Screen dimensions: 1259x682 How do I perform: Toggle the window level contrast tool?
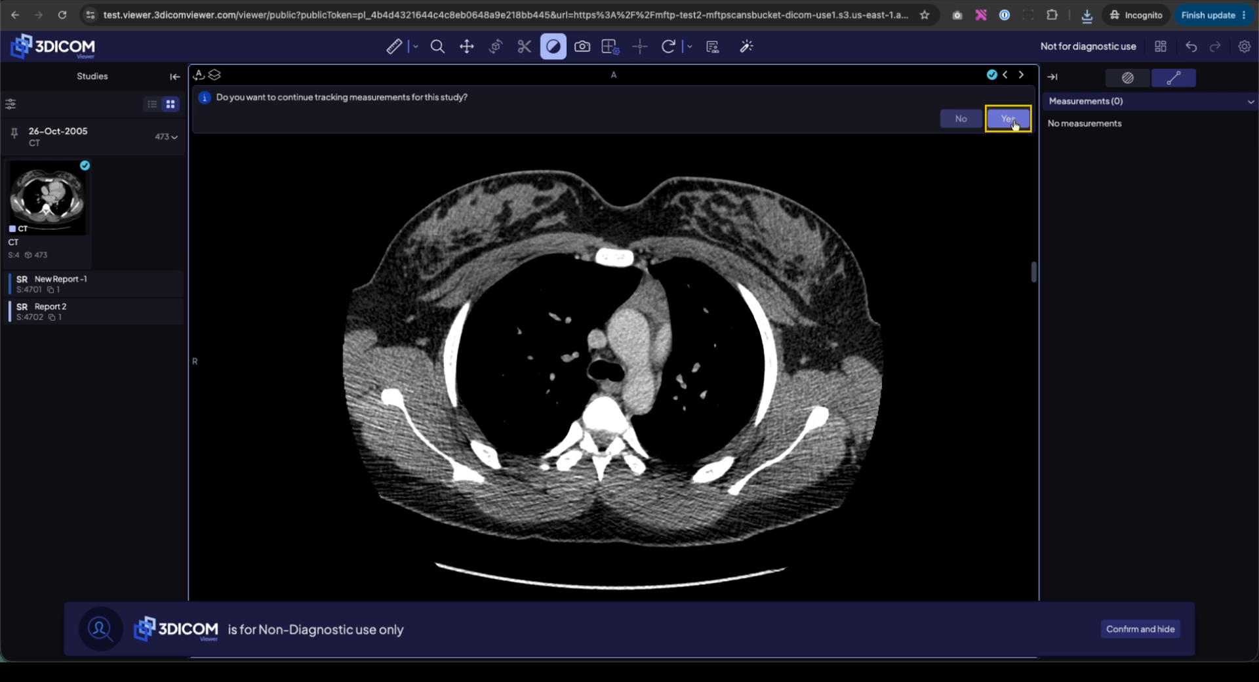pos(553,47)
